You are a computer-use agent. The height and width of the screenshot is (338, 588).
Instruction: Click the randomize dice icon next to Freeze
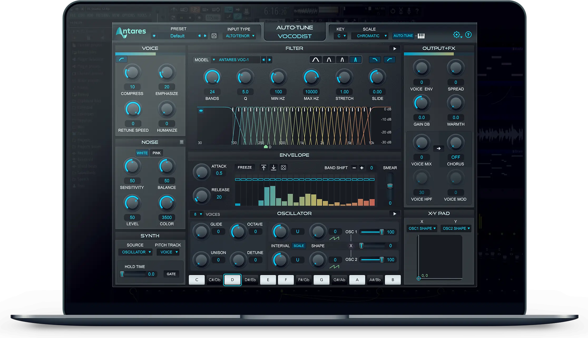pyautogui.click(x=283, y=167)
